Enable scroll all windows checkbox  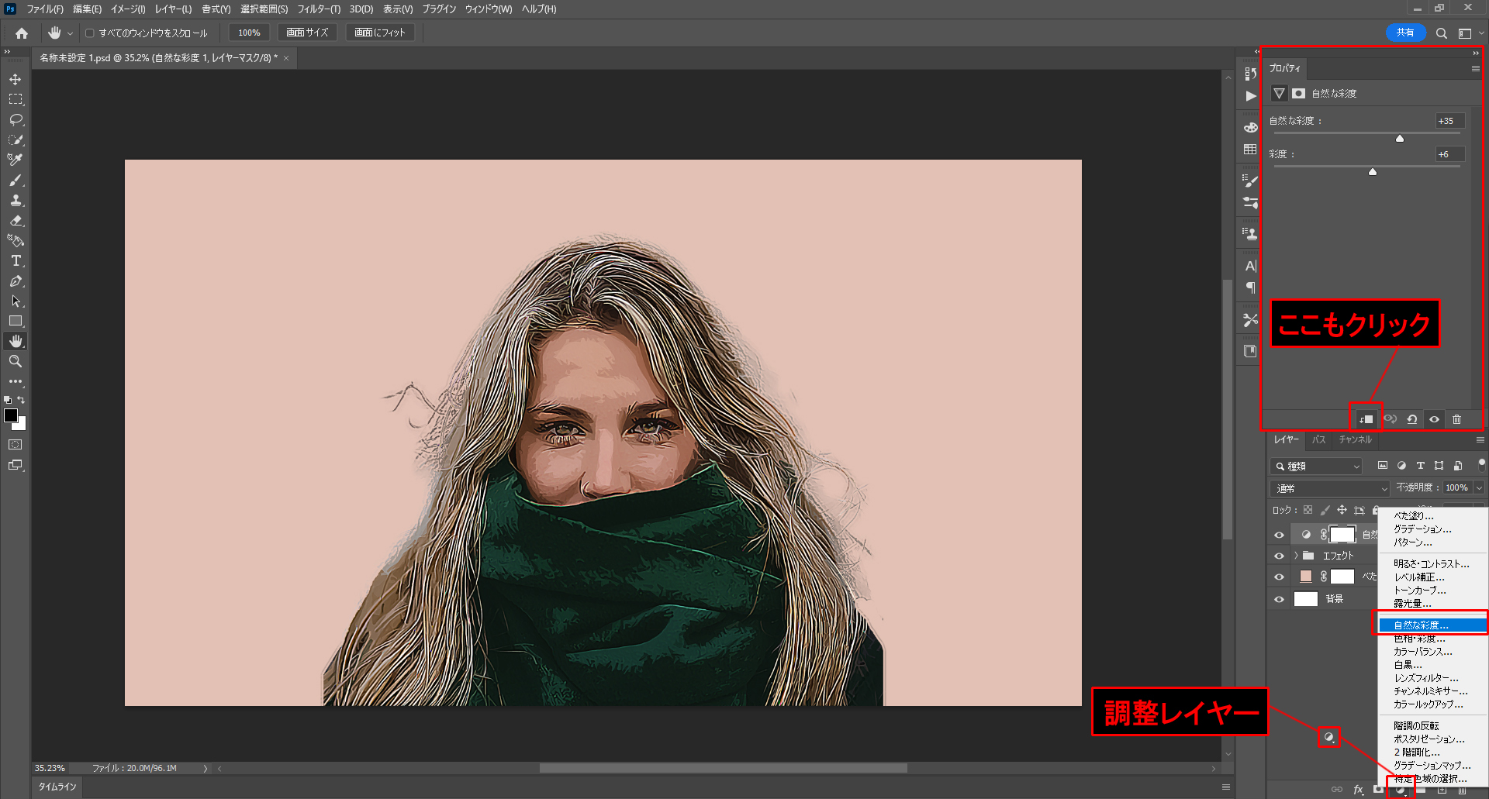pyautogui.click(x=90, y=33)
